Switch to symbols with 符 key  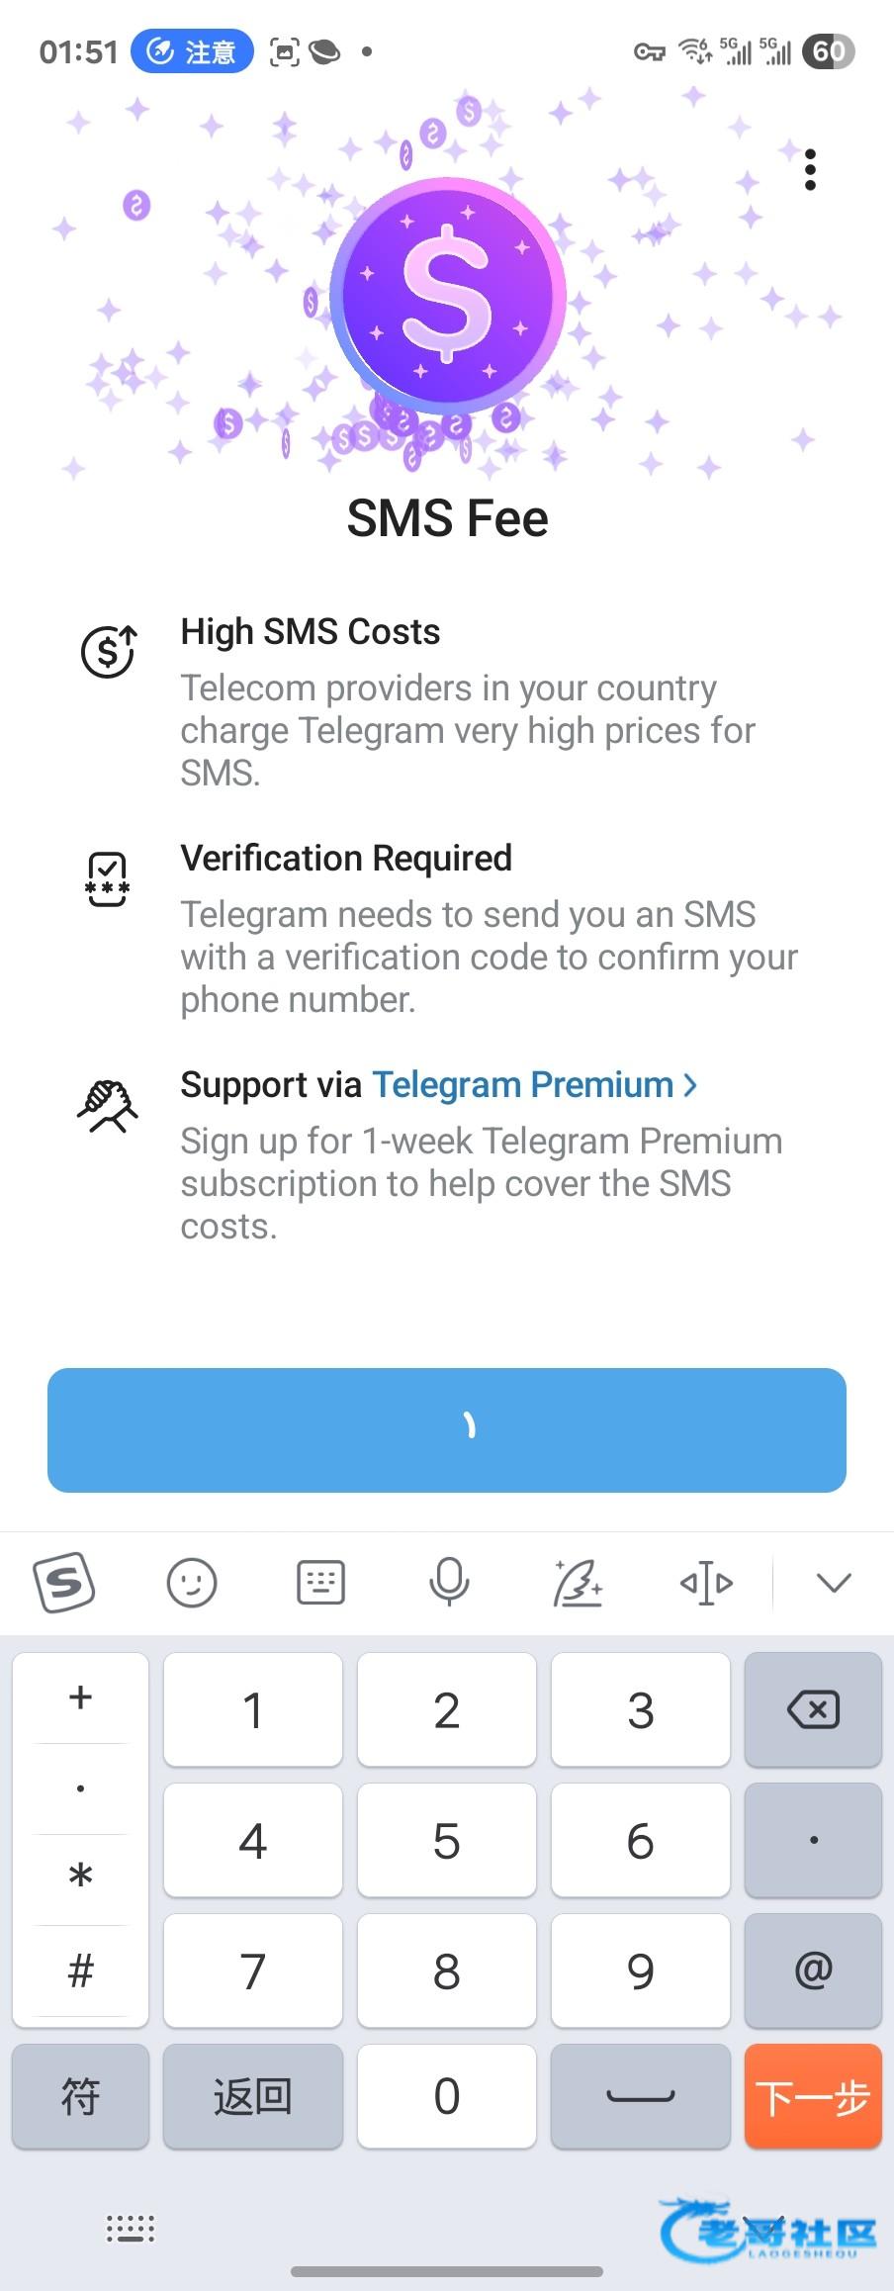(x=81, y=2095)
